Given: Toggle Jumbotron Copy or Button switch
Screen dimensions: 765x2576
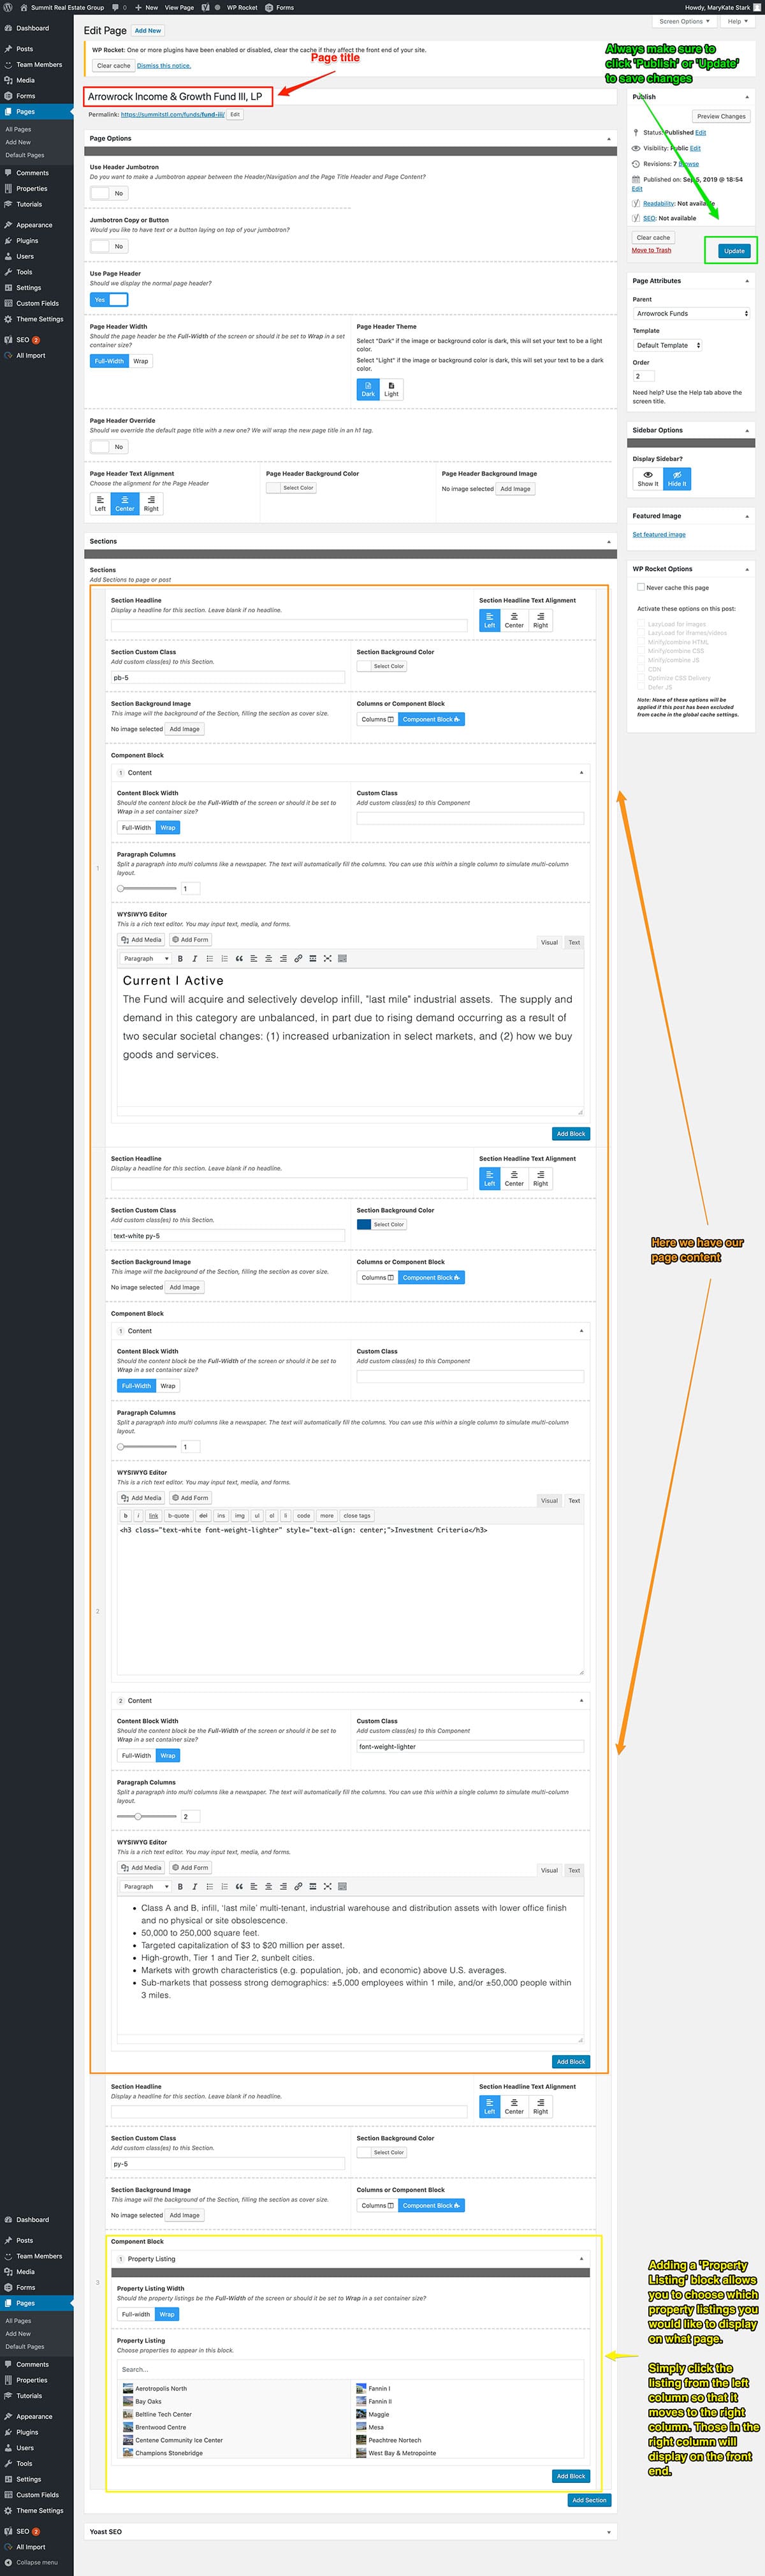Looking at the screenshot, I should click(108, 246).
